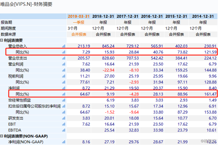
Task: Click R&D expense value 20.01
Action: point(109,118)
